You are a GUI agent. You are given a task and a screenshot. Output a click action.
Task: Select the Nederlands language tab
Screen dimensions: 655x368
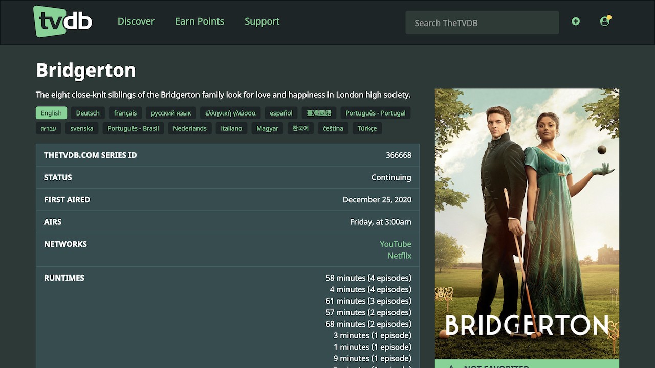[190, 128]
